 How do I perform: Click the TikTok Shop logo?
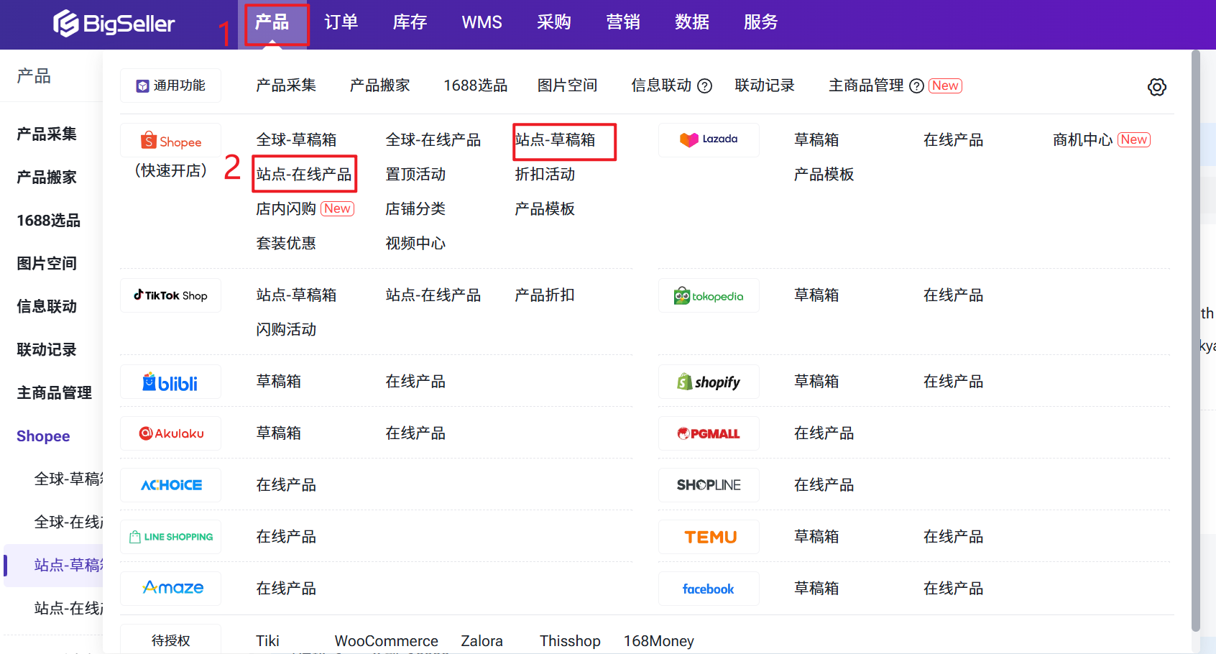[171, 295]
